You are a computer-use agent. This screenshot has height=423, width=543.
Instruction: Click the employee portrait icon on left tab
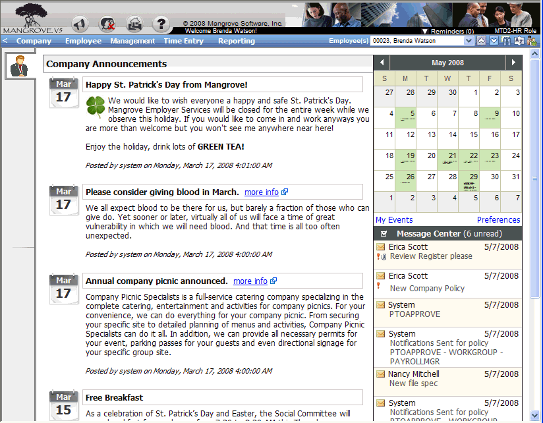[20, 66]
